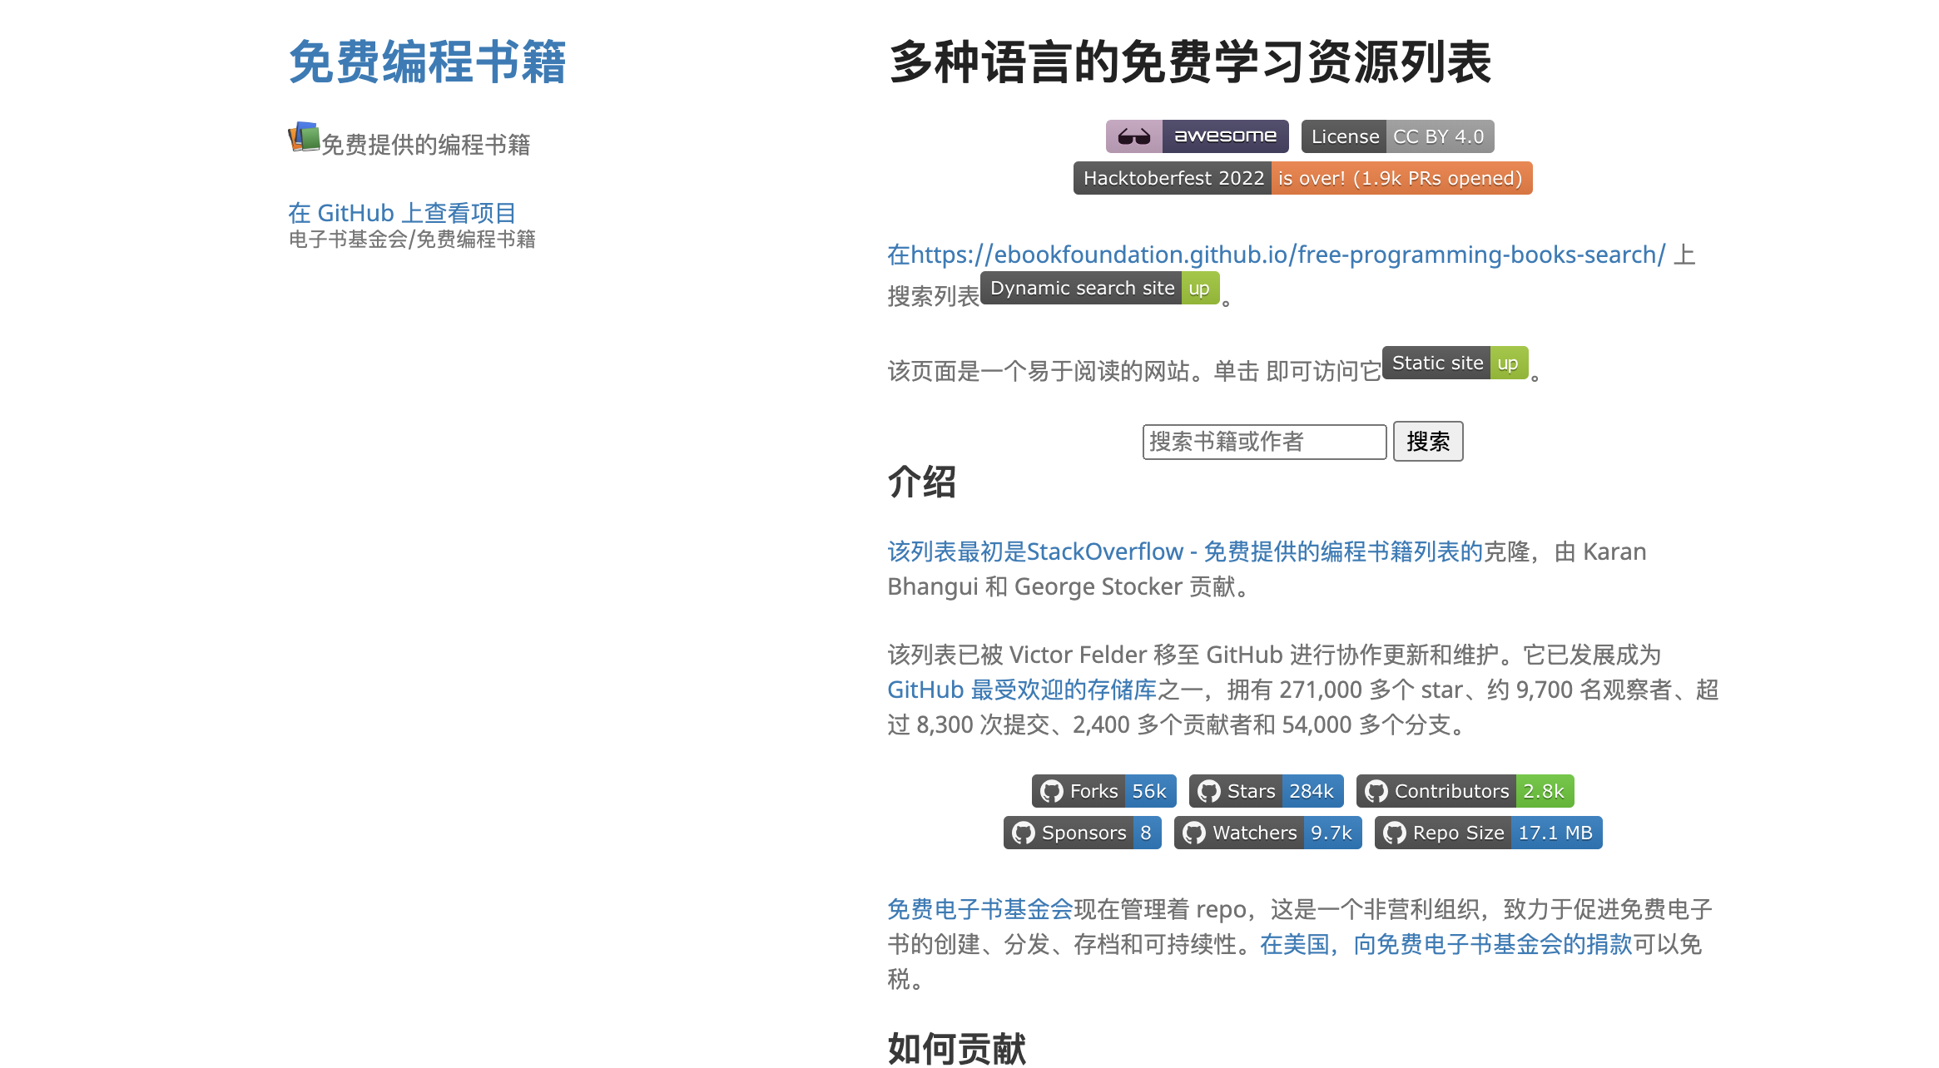Open the 免费电子书基金会 link

coord(980,909)
